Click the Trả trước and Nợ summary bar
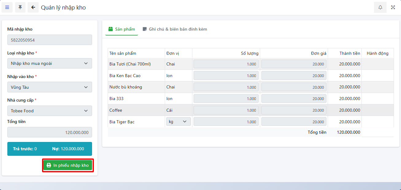 (x=50, y=149)
